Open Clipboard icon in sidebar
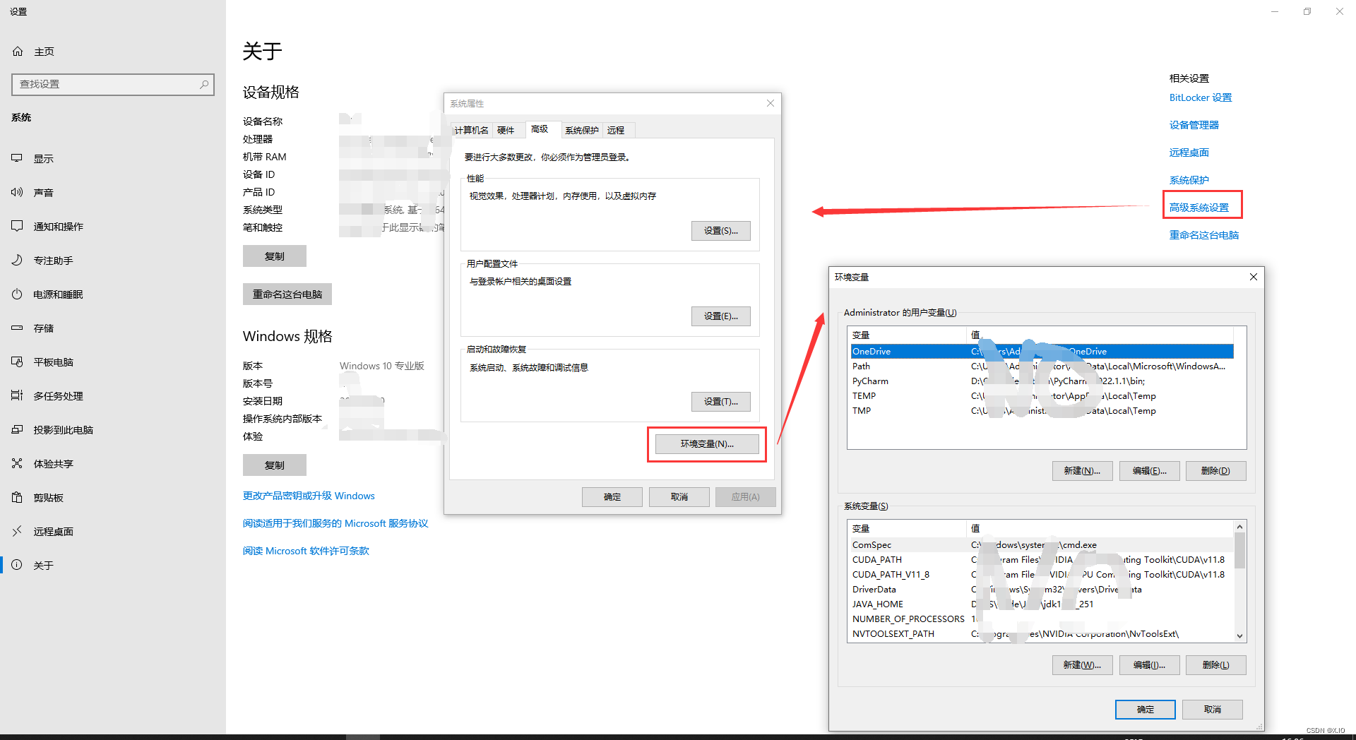The height and width of the screenshot is (740, 1356). click(x=17, y=497)
